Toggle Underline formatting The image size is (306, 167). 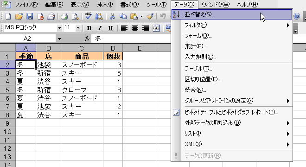coord(110,28)
